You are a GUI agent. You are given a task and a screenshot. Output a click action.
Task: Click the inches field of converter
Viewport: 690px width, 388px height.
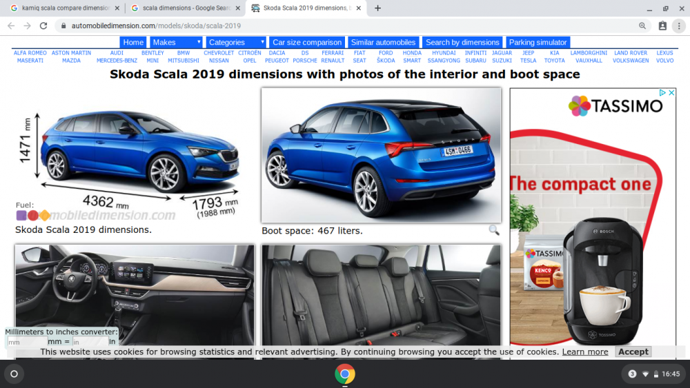point(90,342)
